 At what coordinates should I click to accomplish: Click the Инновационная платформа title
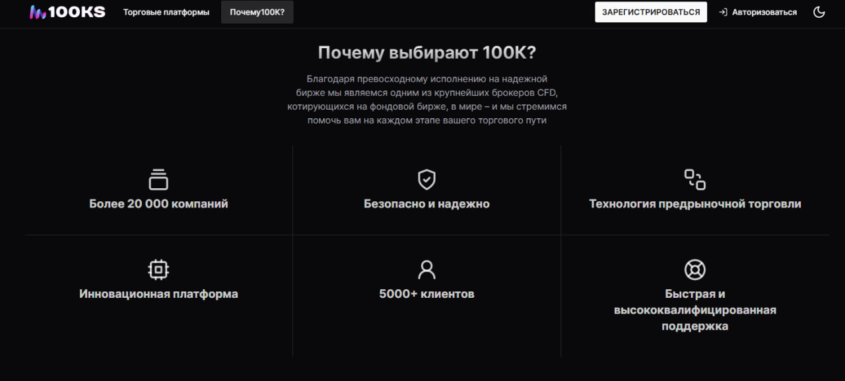[x=158, y=294]
